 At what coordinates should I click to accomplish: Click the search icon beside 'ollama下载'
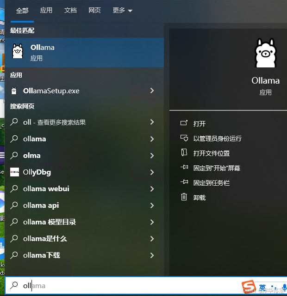[x=14, y=255]
